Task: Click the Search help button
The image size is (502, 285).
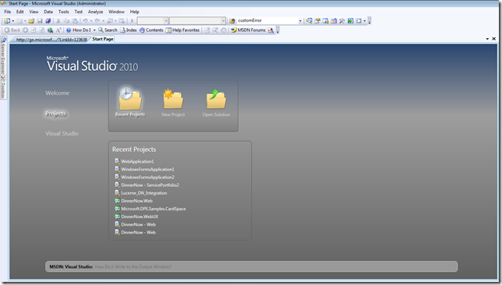Action: click(x=108, y=30)
